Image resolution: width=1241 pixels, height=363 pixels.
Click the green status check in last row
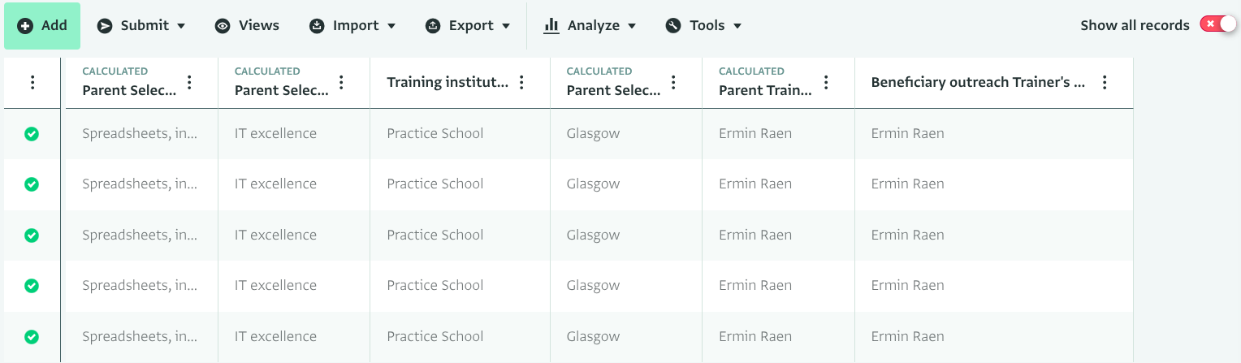32,336
